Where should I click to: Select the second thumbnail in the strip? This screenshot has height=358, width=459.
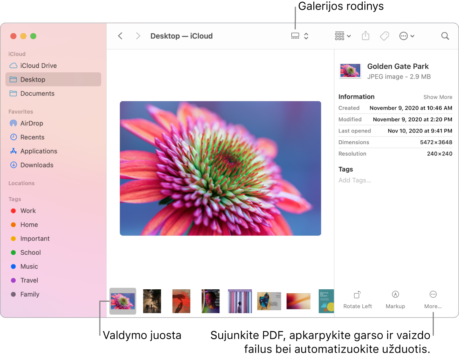click(x=152, y=301)
